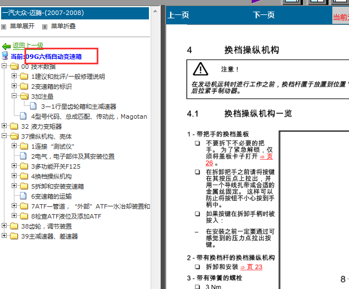Click the green back arrow icon
349x289 pixels.
tap(6, 47)
